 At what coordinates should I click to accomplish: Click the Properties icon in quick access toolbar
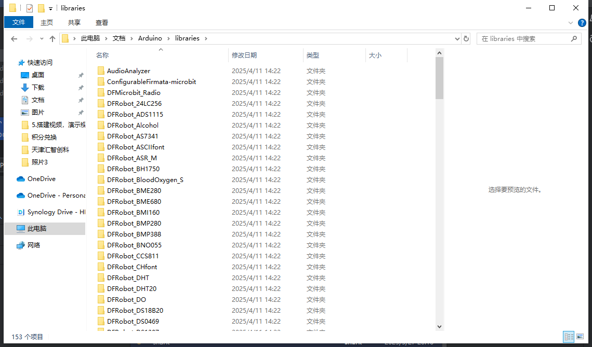point(29,8)
